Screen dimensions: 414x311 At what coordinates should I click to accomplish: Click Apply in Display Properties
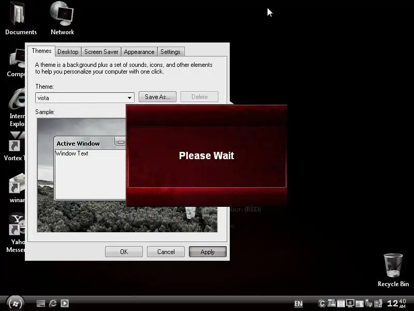(x=208, y=252)
